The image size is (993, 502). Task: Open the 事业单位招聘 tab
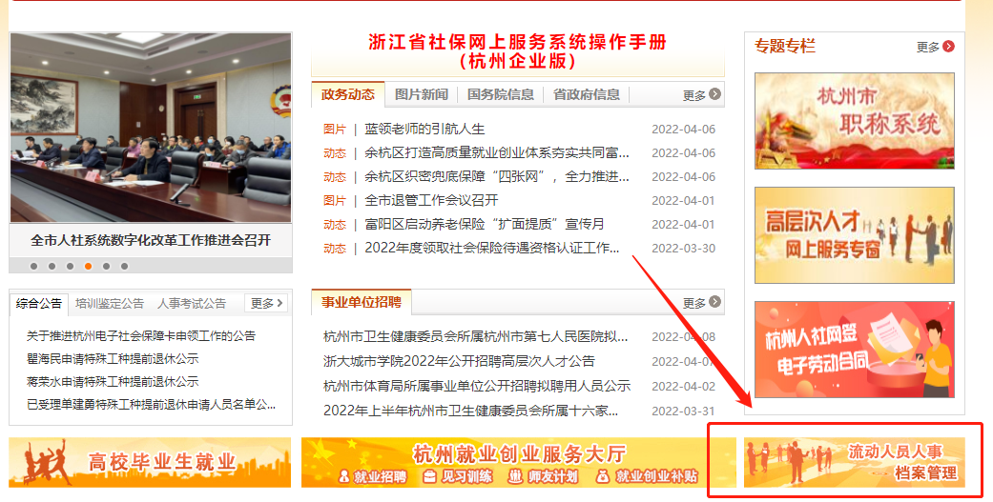click(x=361, y=302)
